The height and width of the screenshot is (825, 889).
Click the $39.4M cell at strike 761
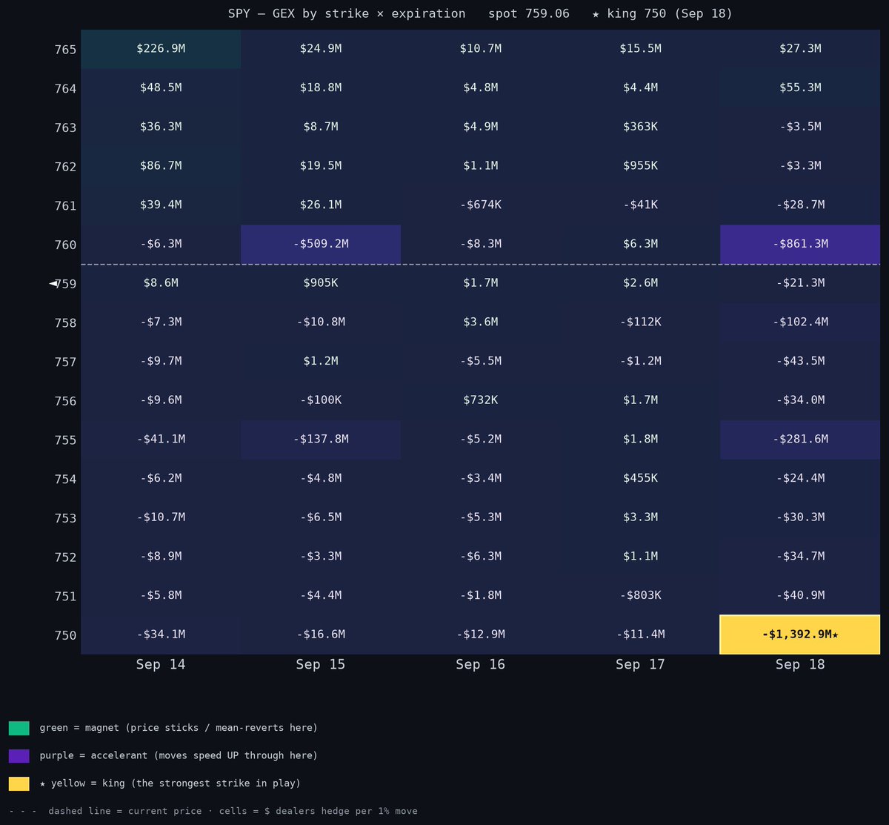(161, 205)
